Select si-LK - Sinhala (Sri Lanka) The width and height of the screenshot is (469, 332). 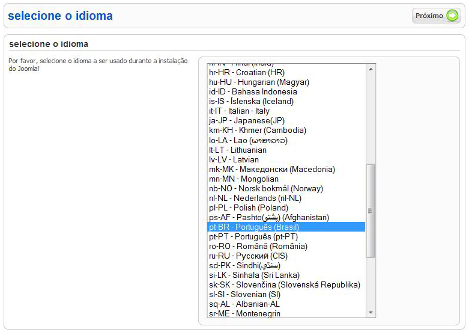286,275
